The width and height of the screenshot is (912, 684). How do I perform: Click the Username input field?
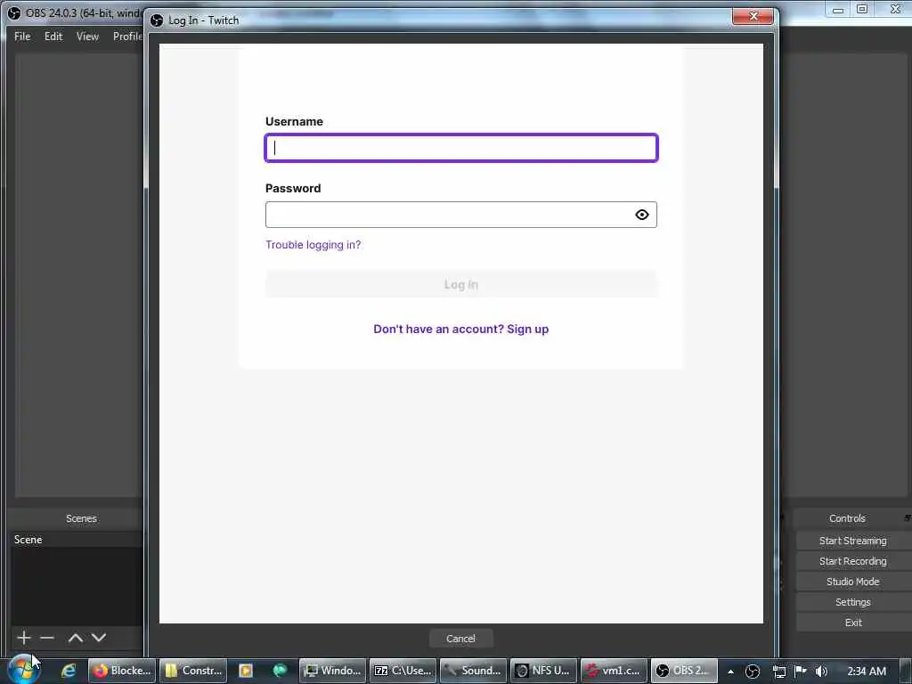(461, 148)
